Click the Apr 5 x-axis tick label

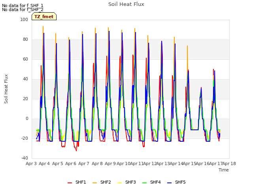tap(58, 163)
